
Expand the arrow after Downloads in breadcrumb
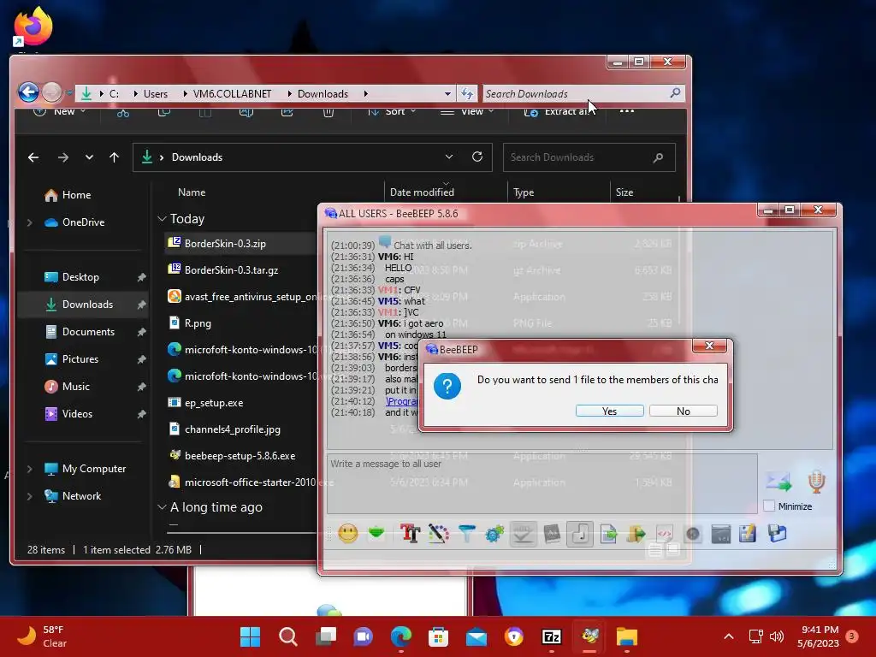(366, 94)
